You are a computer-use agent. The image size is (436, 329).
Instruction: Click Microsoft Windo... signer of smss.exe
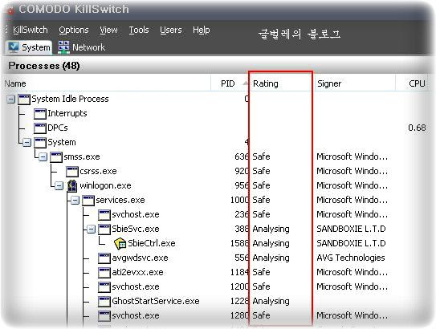tap(352, 156)
